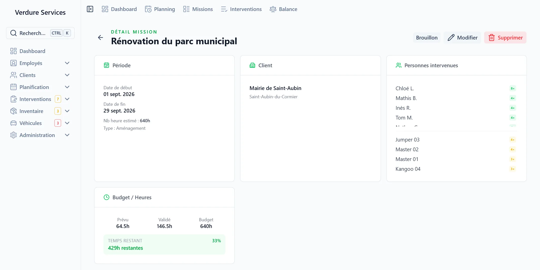
Task: Click the 8× badge next to Chloé L.
Action: [x=512, y=88]
